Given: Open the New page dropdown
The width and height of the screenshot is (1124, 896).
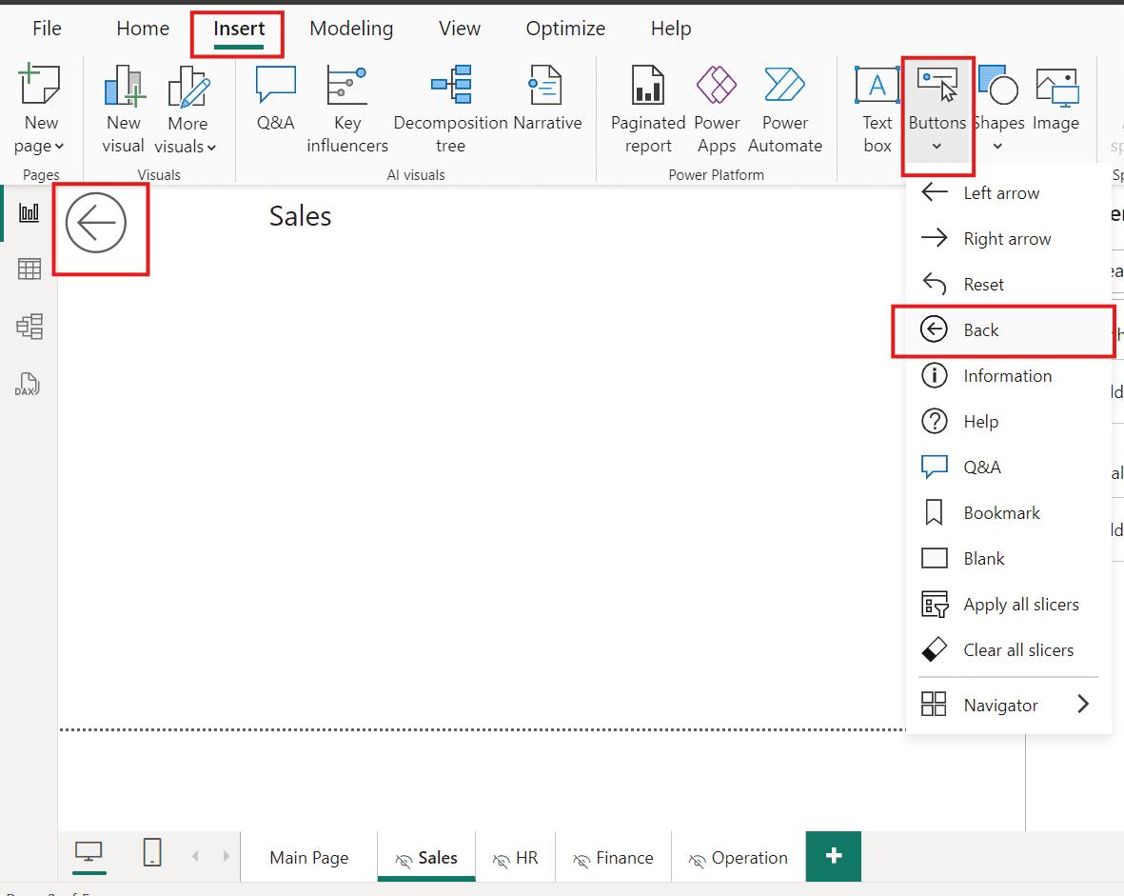Looking at the screenshot, I should [x=41, y=146].
